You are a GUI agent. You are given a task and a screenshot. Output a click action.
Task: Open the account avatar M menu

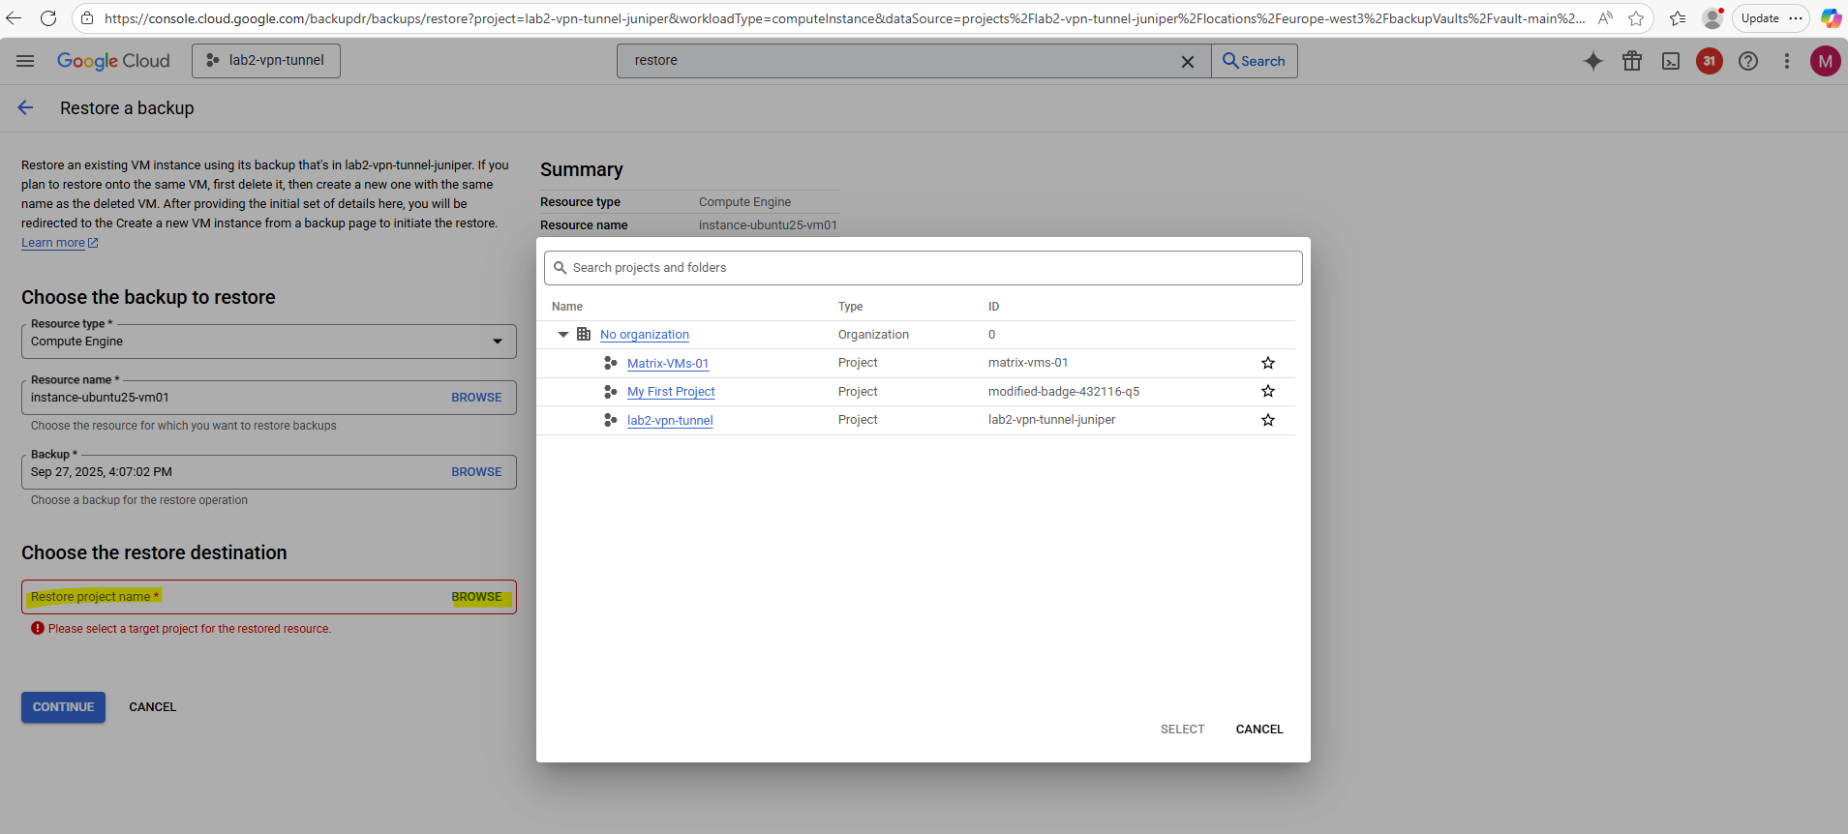[x=1825, y=61]
